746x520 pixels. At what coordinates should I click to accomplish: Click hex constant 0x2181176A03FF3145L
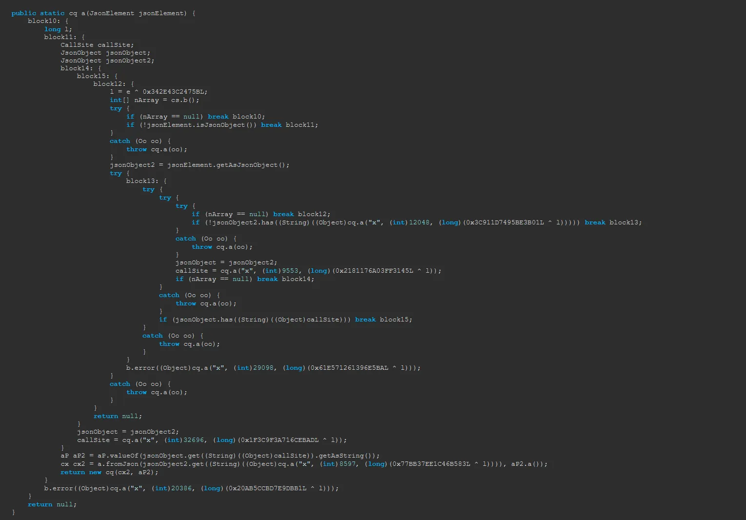tap(373, 271)
